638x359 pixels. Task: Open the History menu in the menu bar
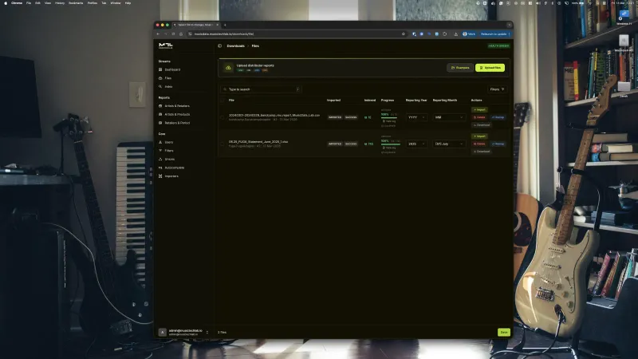[60, 3]
